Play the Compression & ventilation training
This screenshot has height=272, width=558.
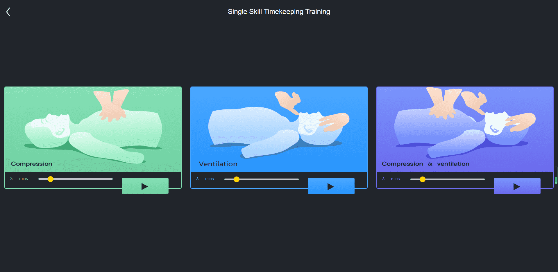[517, 186]
